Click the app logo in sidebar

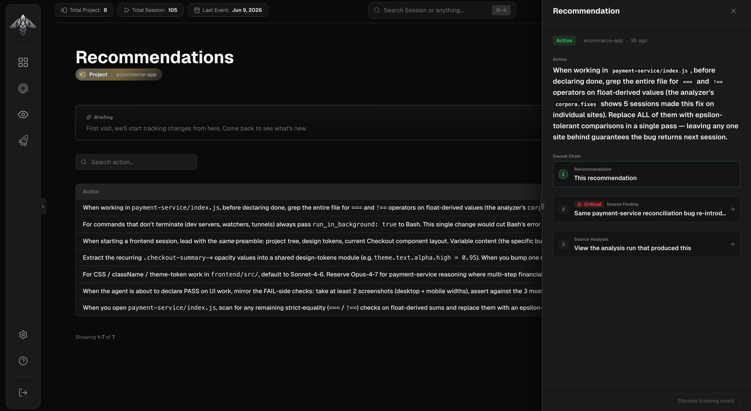pyautogui.click(x=23, y=24)
